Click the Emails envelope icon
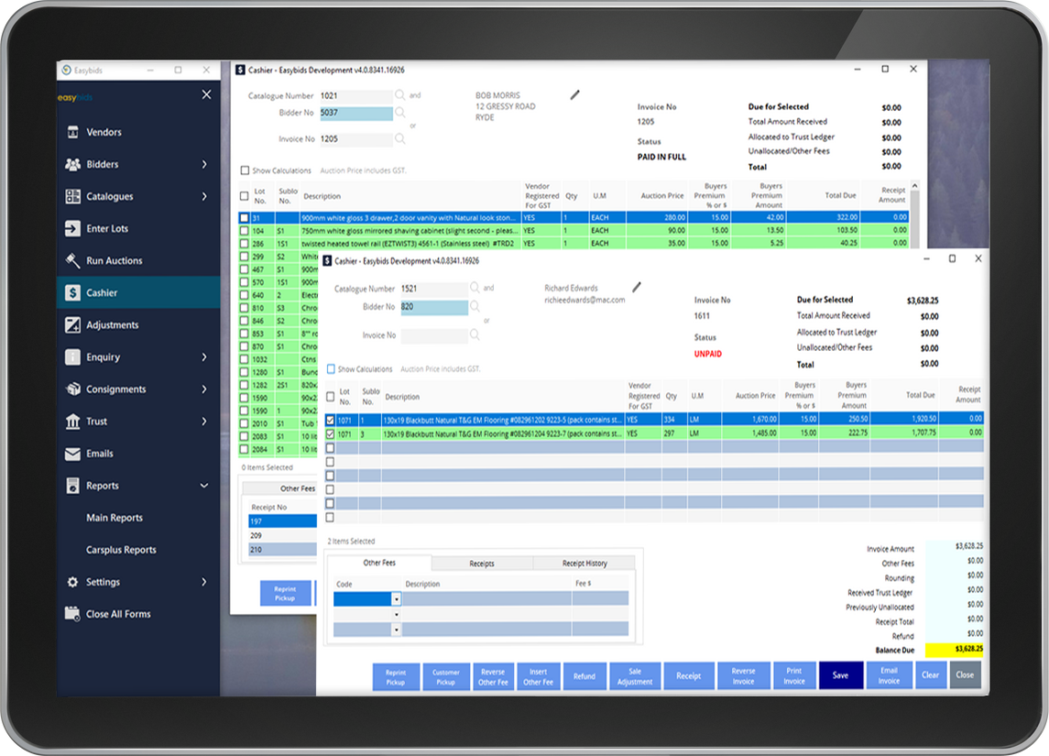Image resolution: width=1049 pixels, height=756 pixels. (73, 454)
